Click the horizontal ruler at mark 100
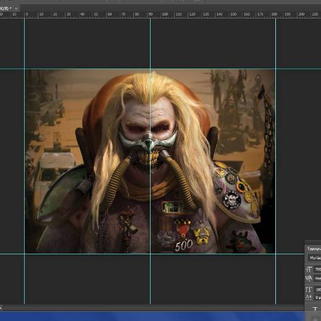The image size is (321, 321). tap(165, 14)
